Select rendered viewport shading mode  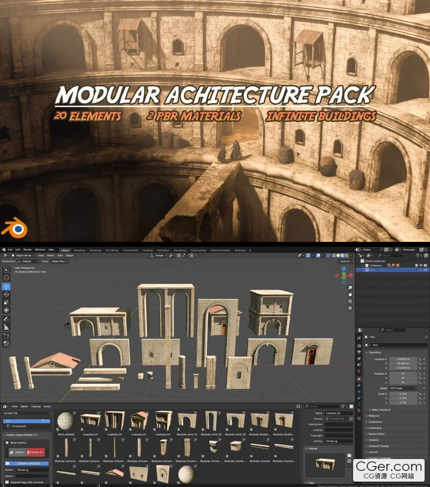point(347,256)
